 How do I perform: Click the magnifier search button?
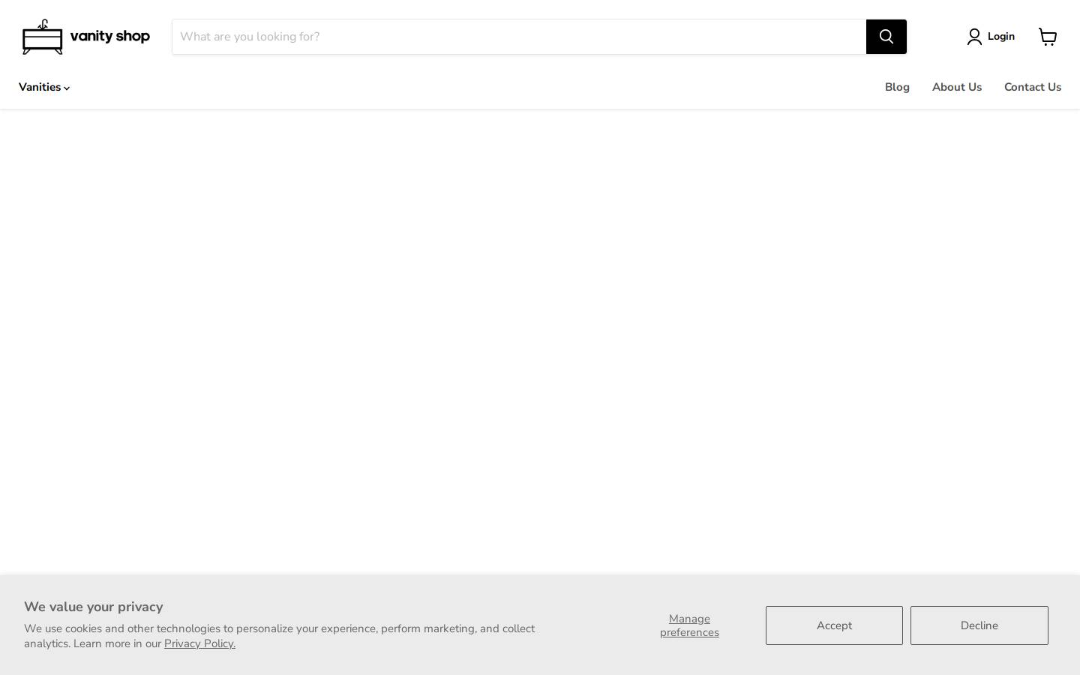tap(886, 37)
